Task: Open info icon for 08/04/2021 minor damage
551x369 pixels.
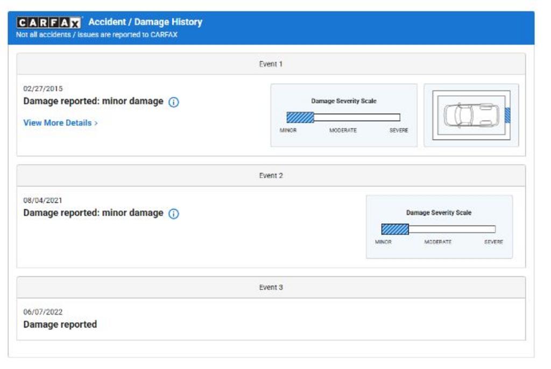Action: pyautogui.click(x=173, y=214)
